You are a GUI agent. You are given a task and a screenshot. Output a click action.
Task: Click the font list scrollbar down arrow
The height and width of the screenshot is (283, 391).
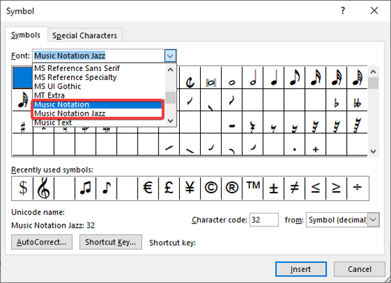171,120
